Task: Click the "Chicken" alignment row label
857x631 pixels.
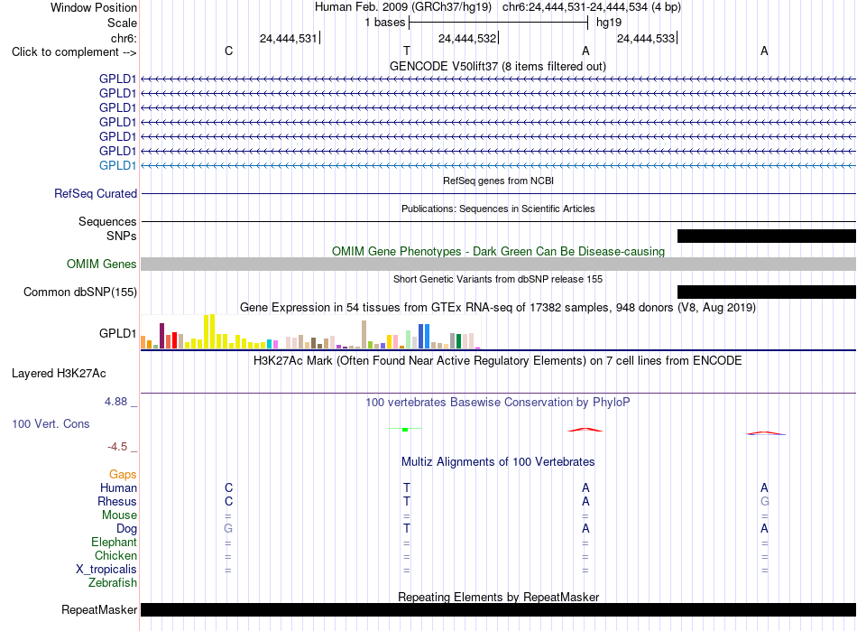Action: [115, 555]
